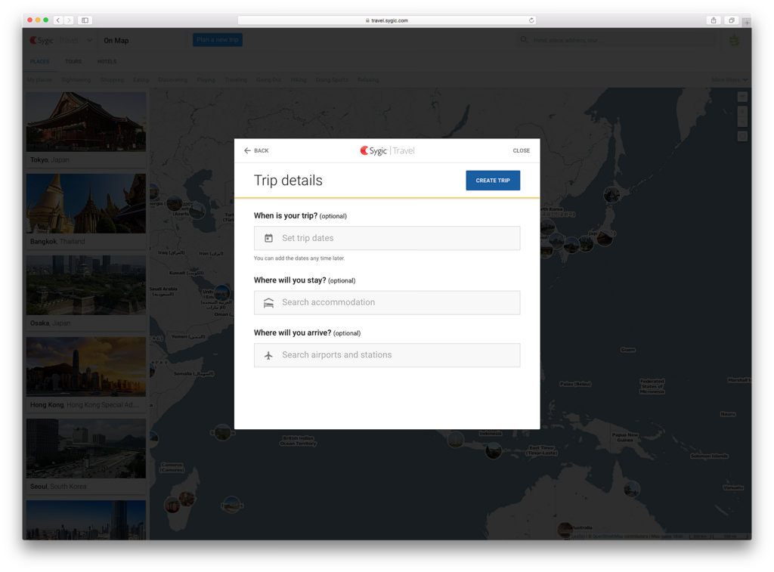The width and height of the screenshot is (774, 572).
Task: Show all tabs in Safari
Action: click(x=732, y=20)
